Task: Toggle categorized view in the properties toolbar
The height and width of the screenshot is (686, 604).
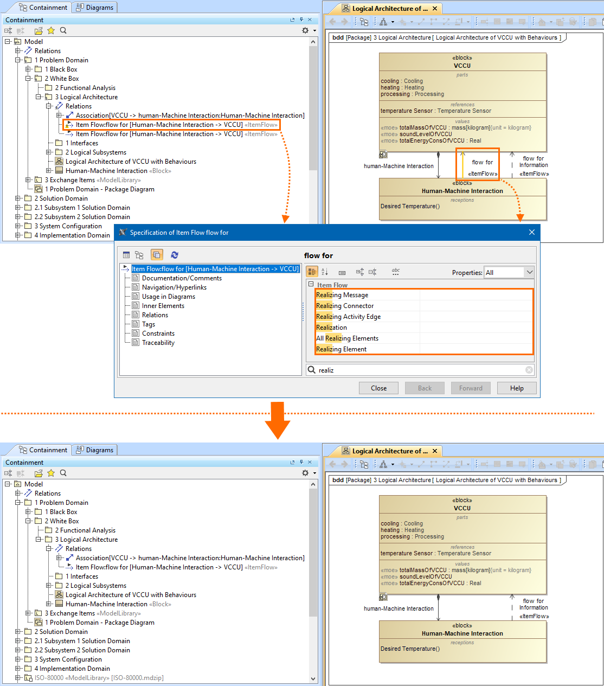Action: (312, 272)
